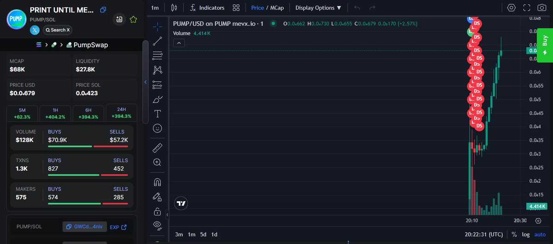Screen dimensions: 553x244
Task: Click the green status dot beside chart title
Action: click(x=273, y=23)
